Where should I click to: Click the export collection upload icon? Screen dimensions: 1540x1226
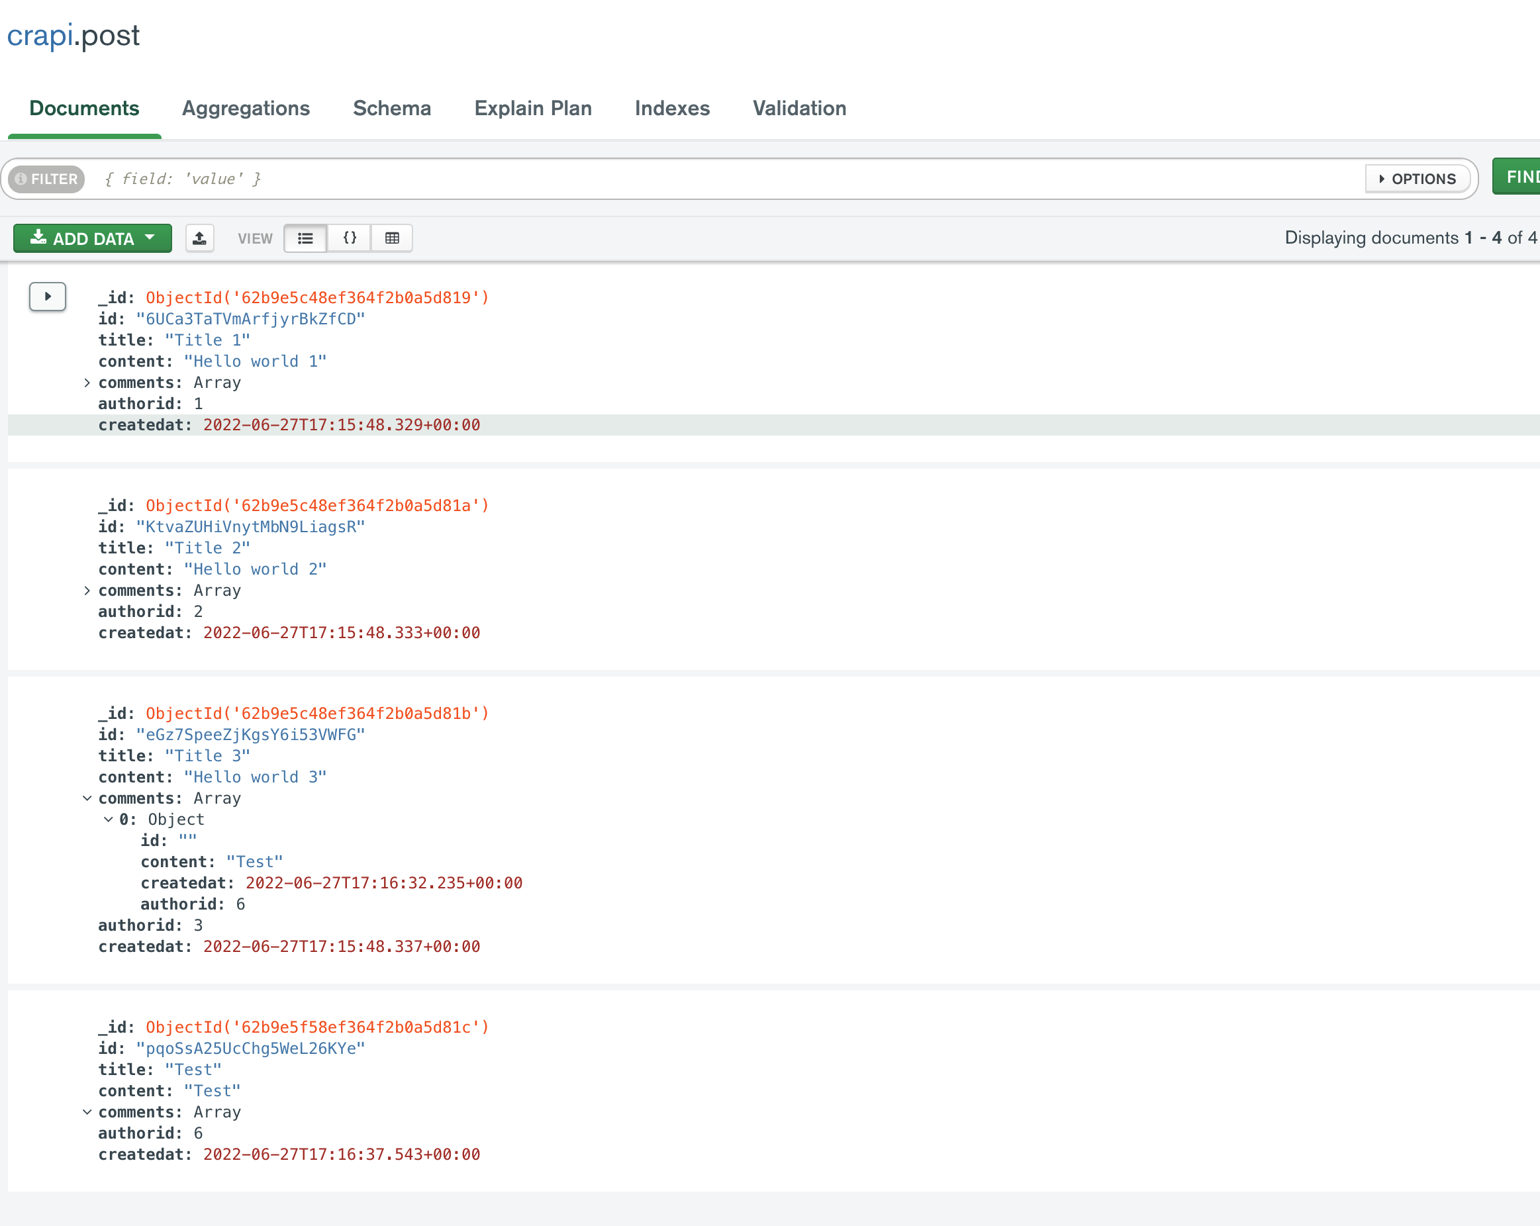200,238
